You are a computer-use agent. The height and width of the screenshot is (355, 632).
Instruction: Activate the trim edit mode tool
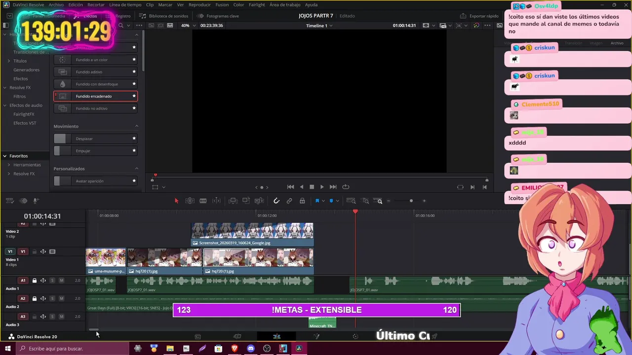click(190, 201)
